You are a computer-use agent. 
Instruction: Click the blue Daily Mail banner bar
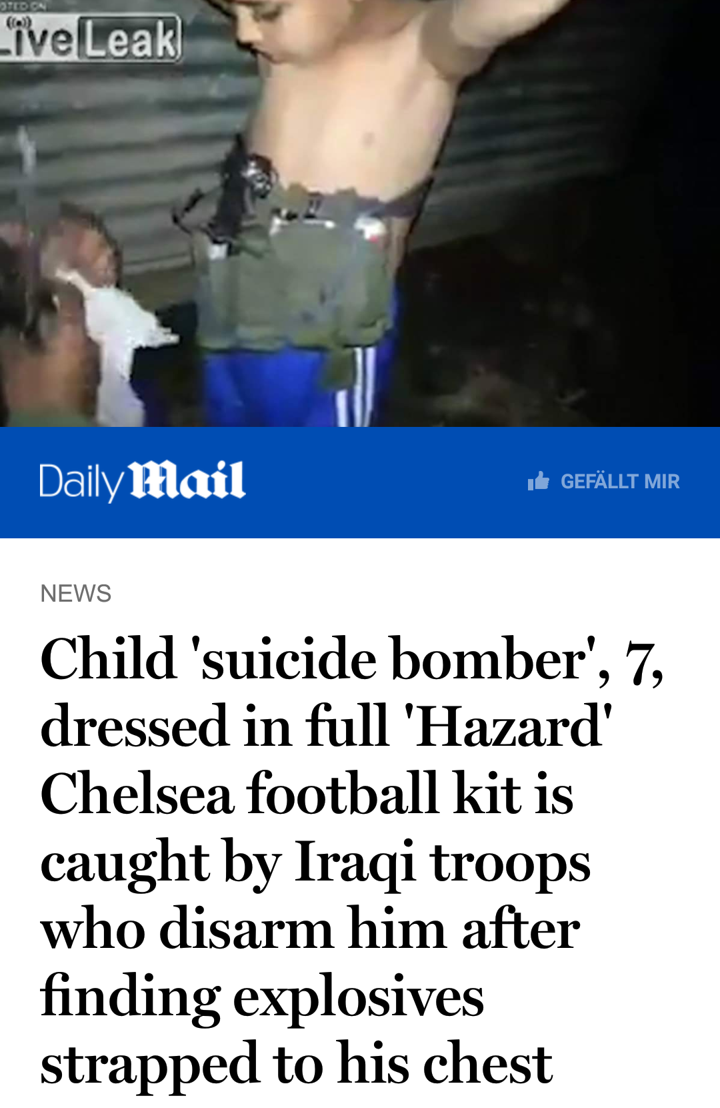point(360,482)
